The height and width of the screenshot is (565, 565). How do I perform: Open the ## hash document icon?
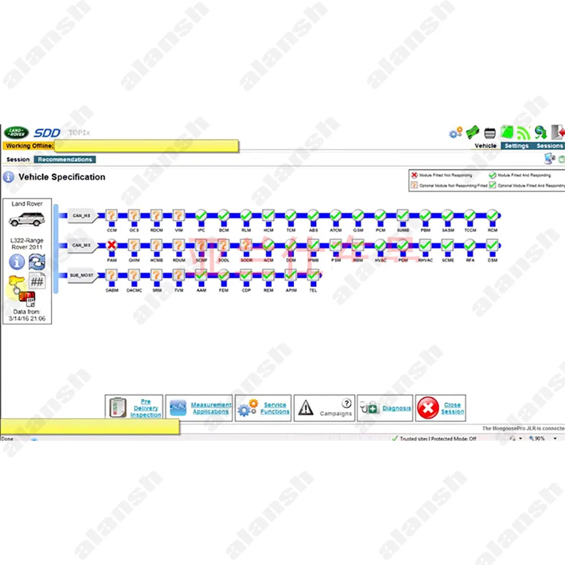[x=37, y=281]
